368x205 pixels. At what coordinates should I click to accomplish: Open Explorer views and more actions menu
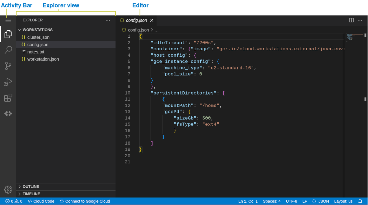108,20
